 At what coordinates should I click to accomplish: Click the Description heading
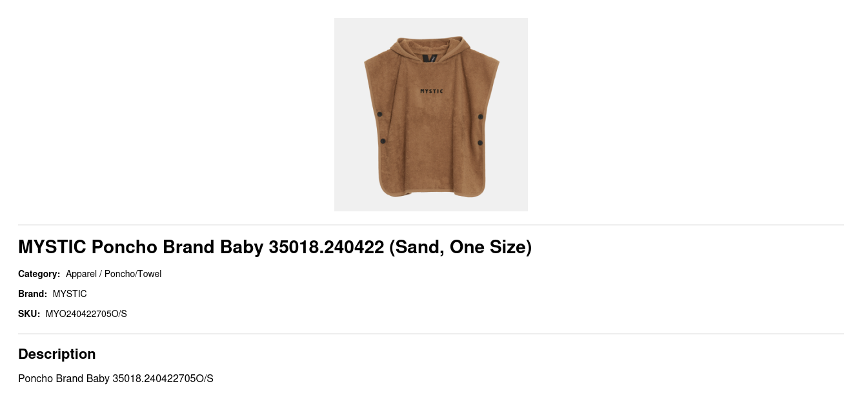point(57,354)
